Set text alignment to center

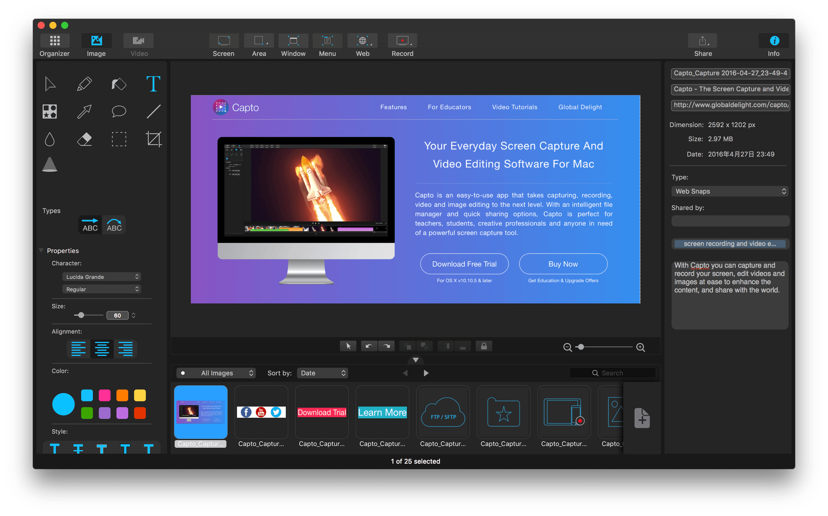pyautogui.click(x=102, y=349)
